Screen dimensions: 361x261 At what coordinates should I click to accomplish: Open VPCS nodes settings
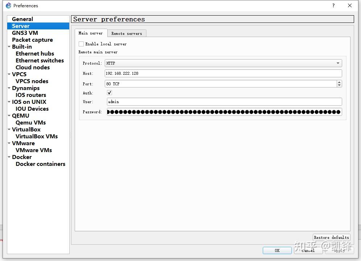32,81
